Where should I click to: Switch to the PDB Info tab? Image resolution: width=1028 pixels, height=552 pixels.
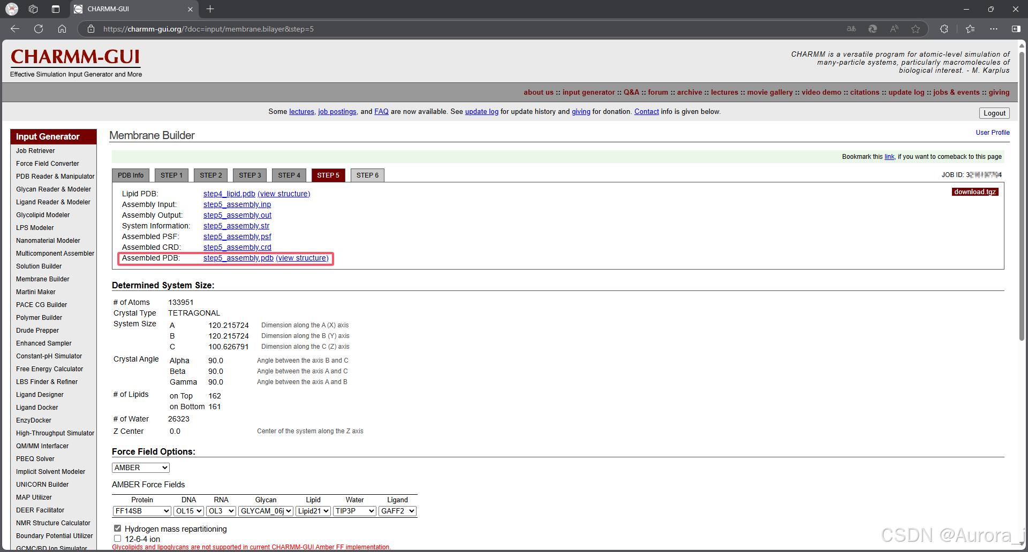[x=131, y=175]
